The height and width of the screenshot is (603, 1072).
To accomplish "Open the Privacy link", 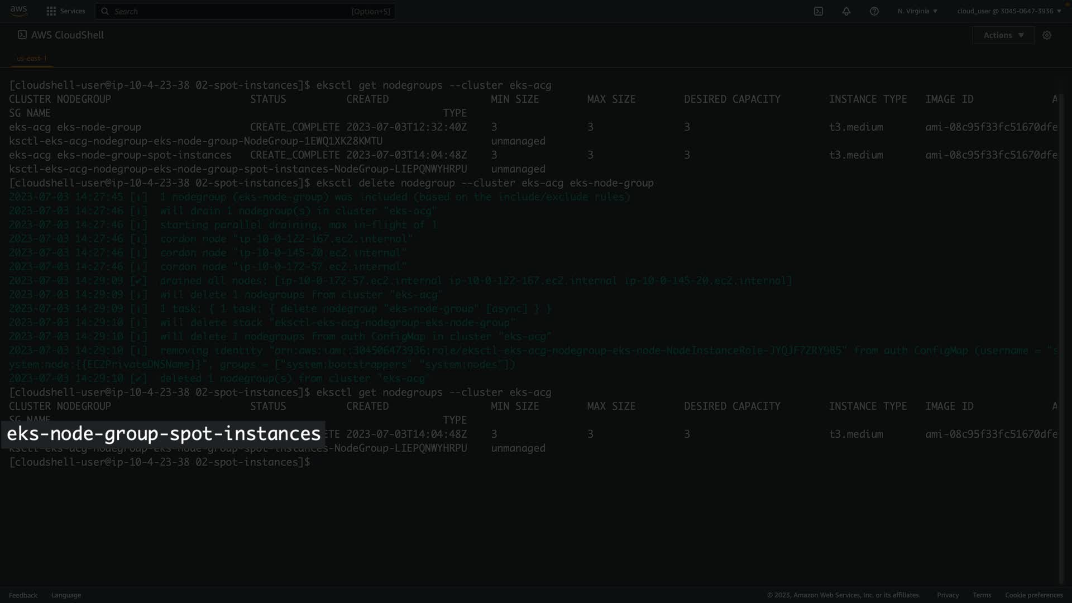I will click(947, 595).
